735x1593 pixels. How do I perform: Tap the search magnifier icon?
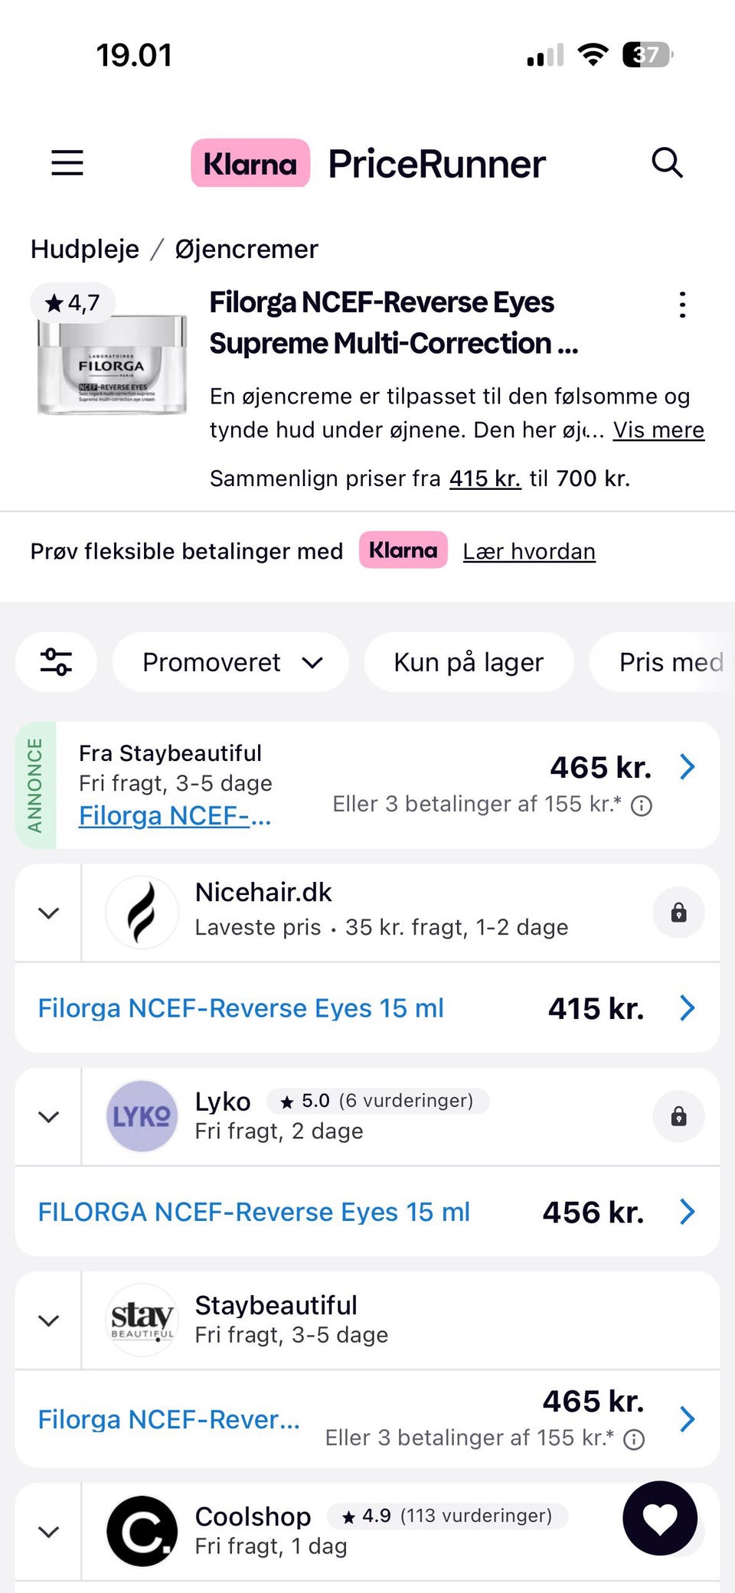[x=667, y=163]
